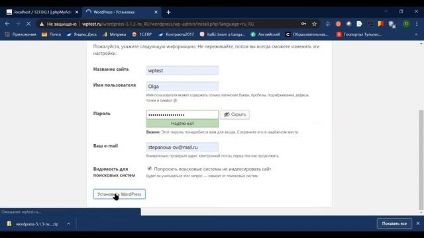The height and width of the screenshot is (238, 424).
Task: Open the Английский bookmark
Action: (x=265, y=34)
